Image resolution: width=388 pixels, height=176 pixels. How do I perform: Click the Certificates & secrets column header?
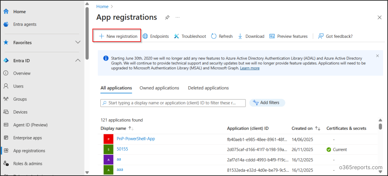point(346,129)
